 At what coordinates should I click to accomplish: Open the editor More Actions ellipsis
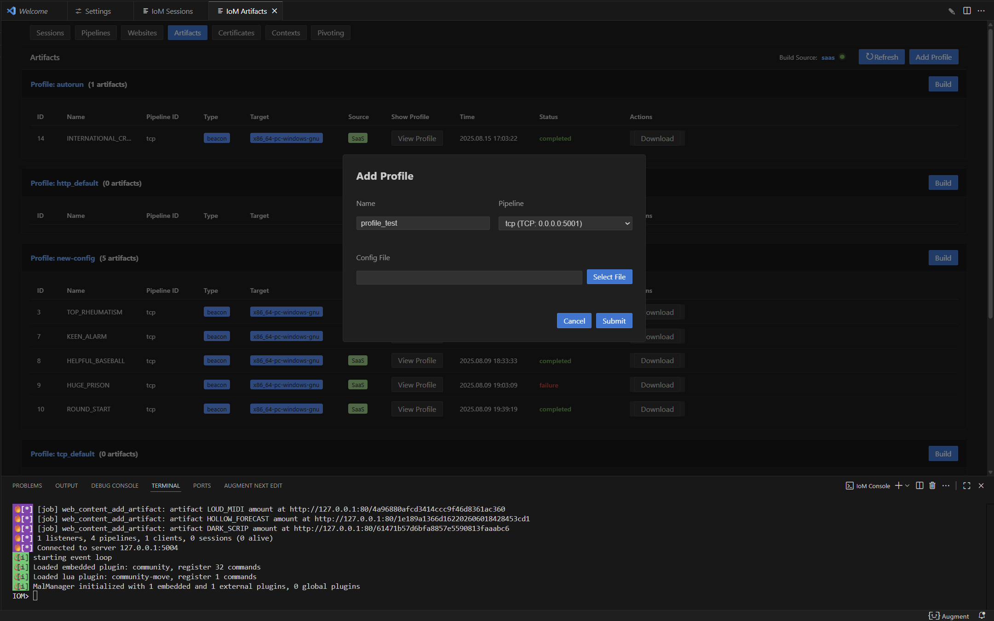coord(981,11)
